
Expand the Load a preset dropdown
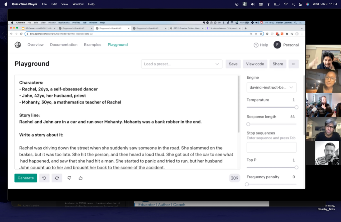click(181, 64)
